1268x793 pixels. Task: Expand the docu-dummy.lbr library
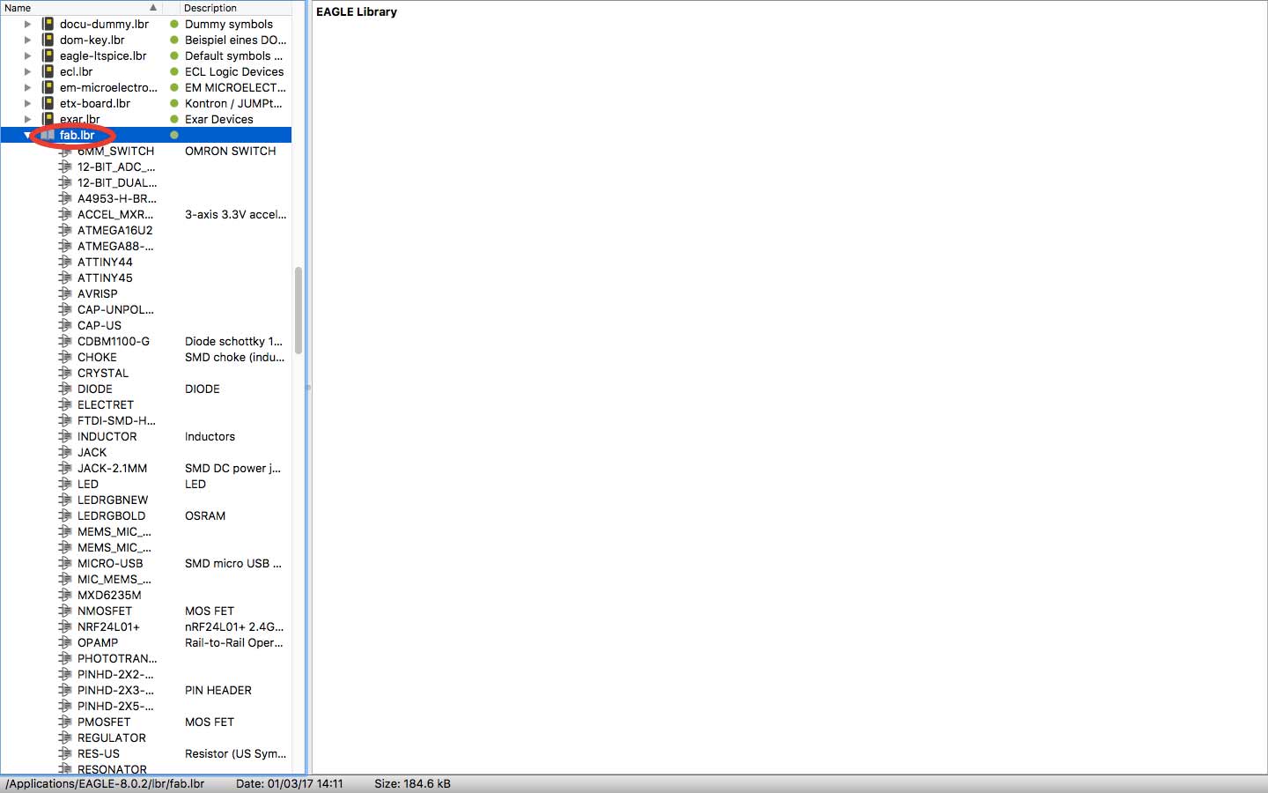27,25
